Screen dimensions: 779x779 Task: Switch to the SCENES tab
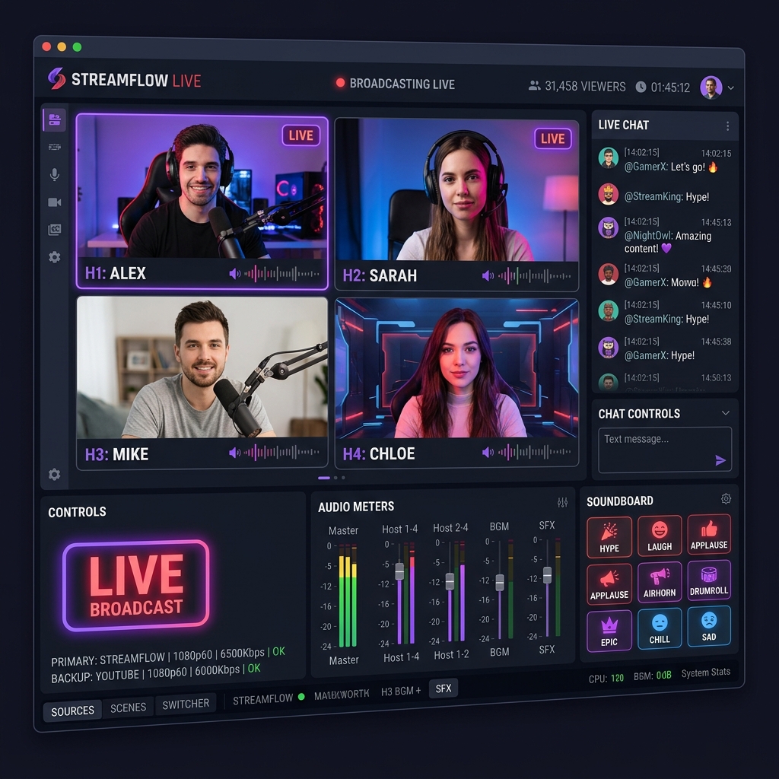128,707
